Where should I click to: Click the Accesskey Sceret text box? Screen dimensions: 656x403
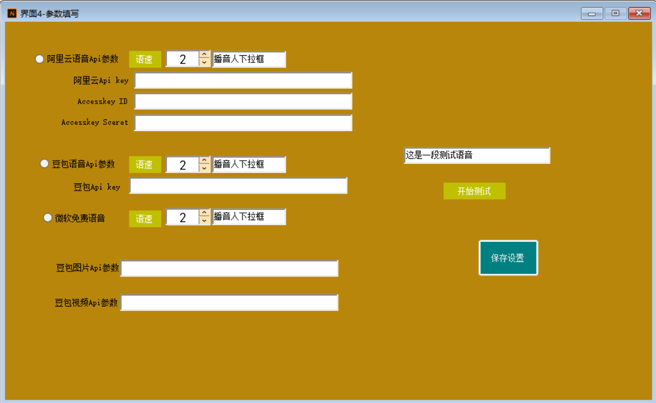[243, 123]
